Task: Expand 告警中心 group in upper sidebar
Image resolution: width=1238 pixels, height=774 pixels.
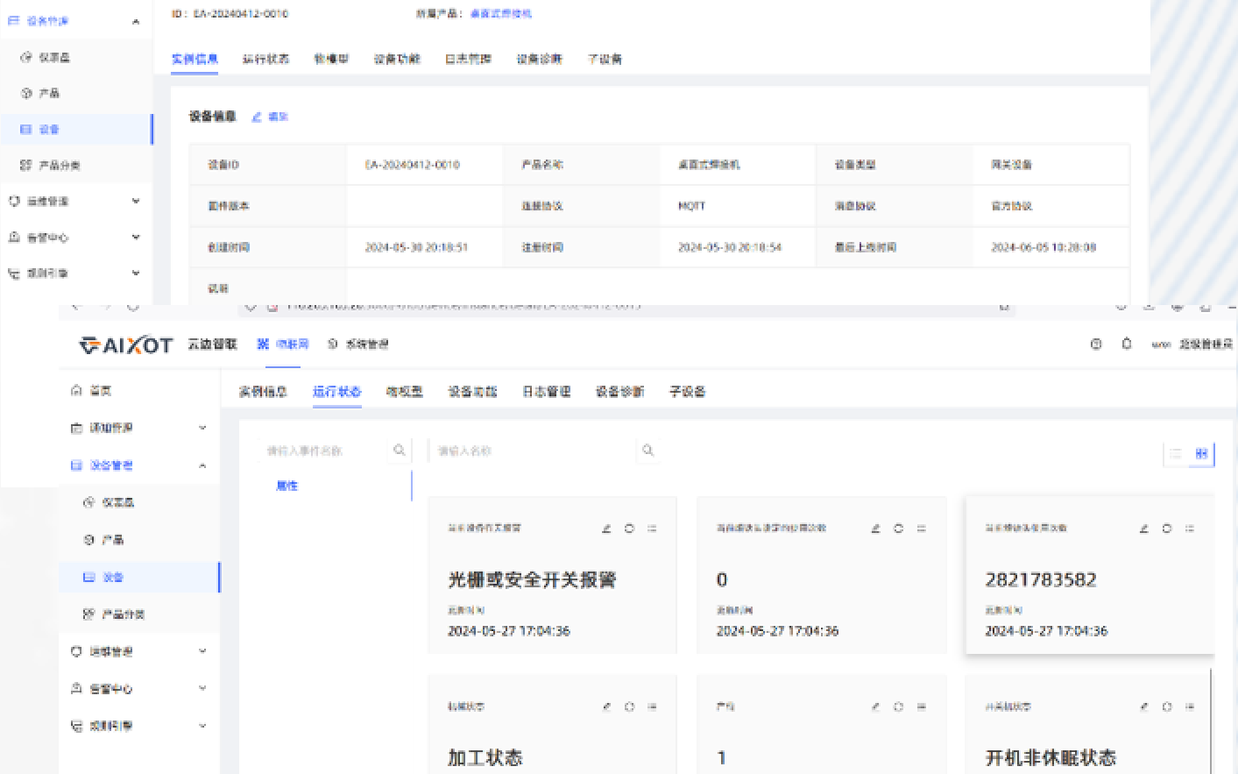Action: click(x=136, y=237)
